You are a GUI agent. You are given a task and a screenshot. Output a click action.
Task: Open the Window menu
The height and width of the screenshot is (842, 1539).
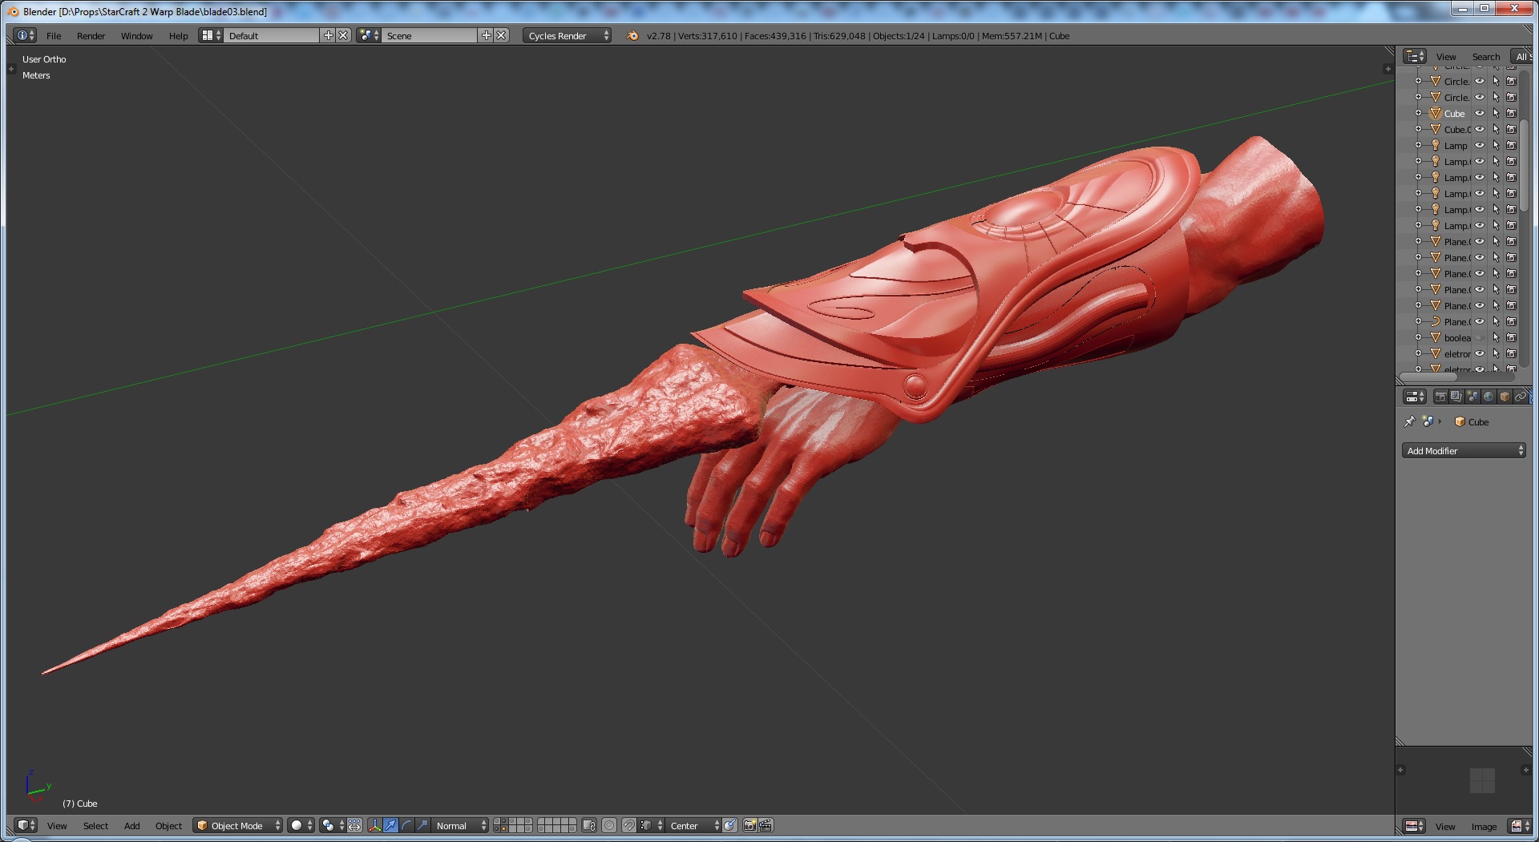(136, 35)
